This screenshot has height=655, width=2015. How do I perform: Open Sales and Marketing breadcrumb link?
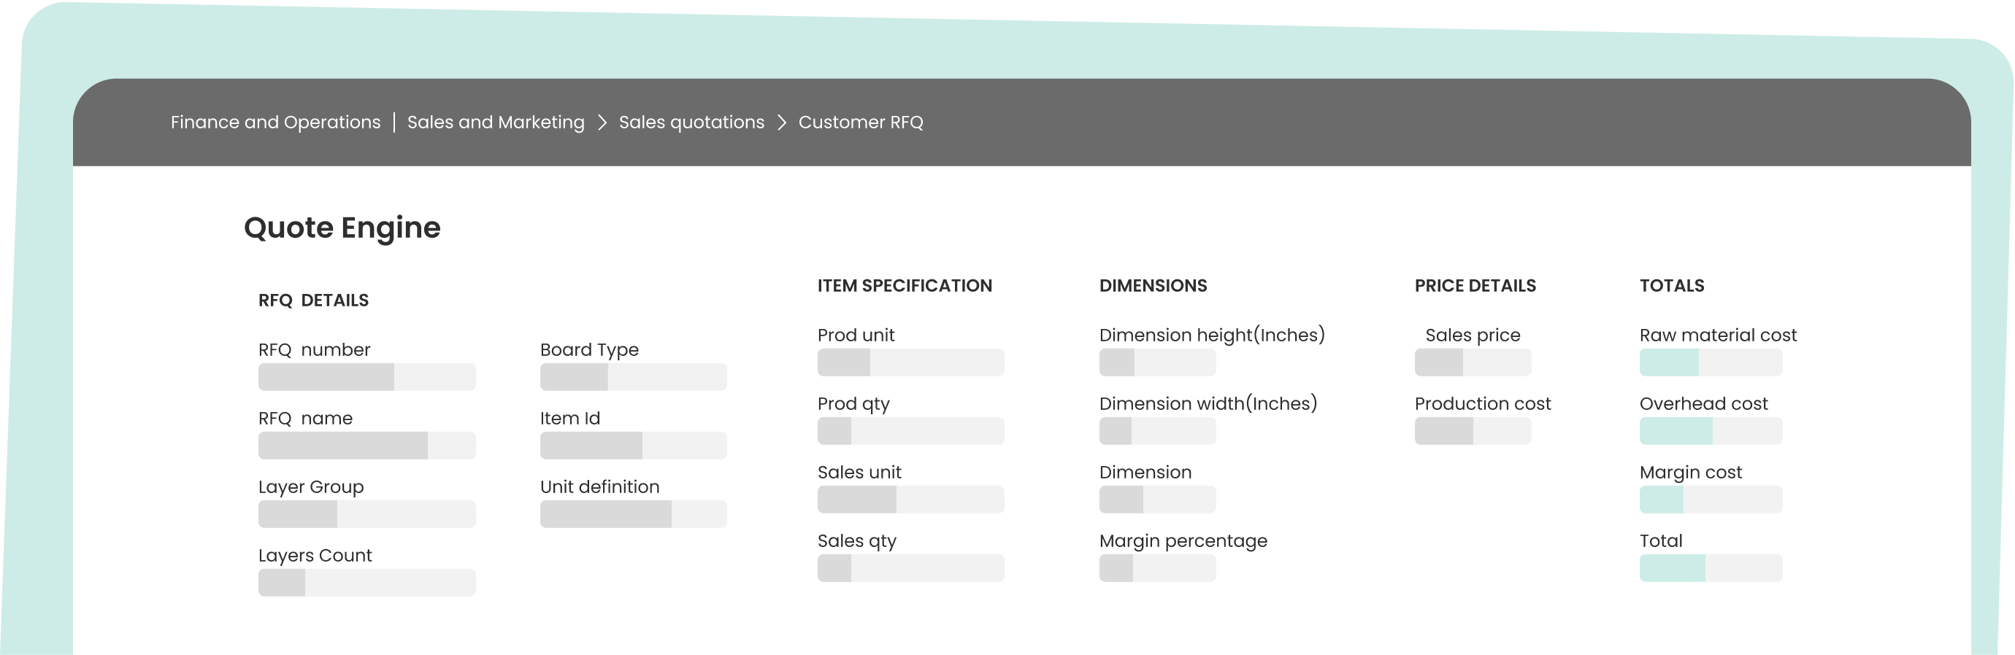coord(495,122)
